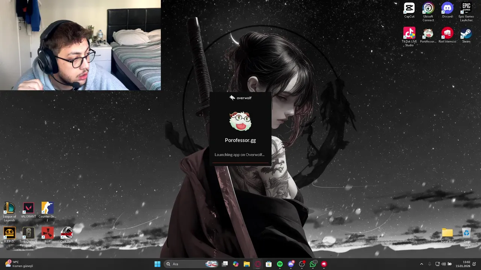Open the weather widget showing 14°C
Screen dimensions: 481x270
pos(19,264)
